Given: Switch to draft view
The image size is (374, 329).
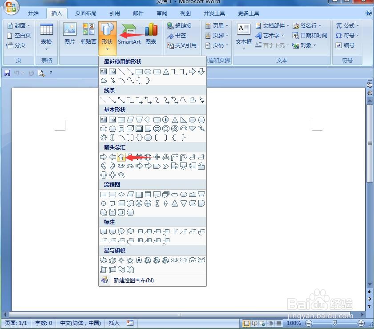Looking at the screenshot, I should coord(278,323).
